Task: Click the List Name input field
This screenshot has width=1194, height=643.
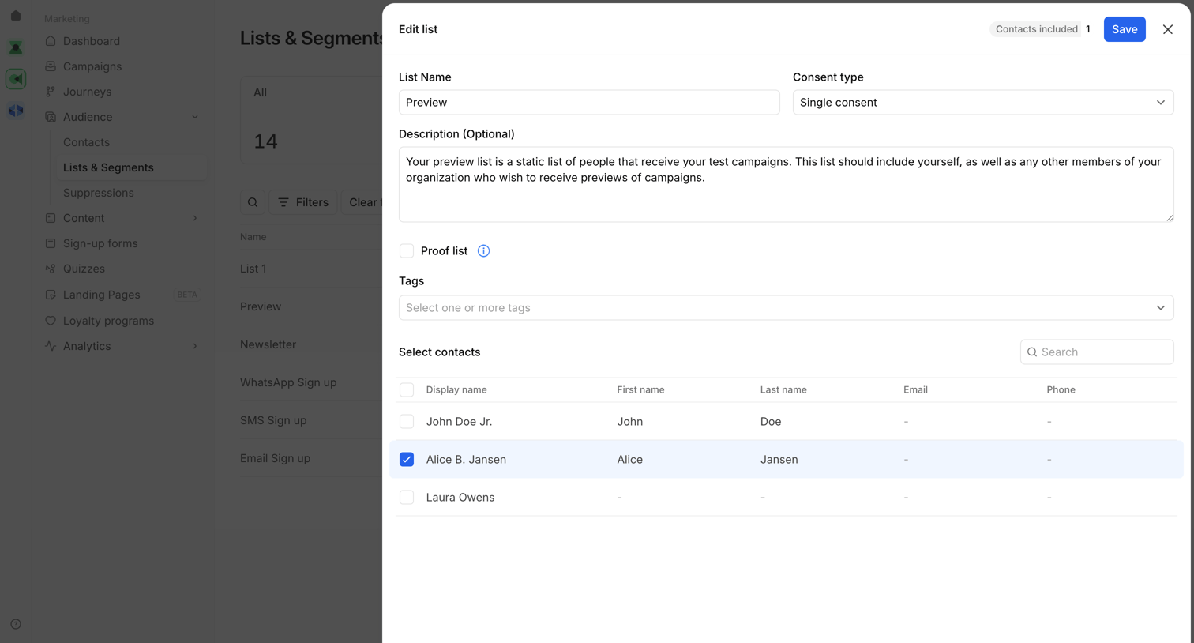Action: point(589,103)
